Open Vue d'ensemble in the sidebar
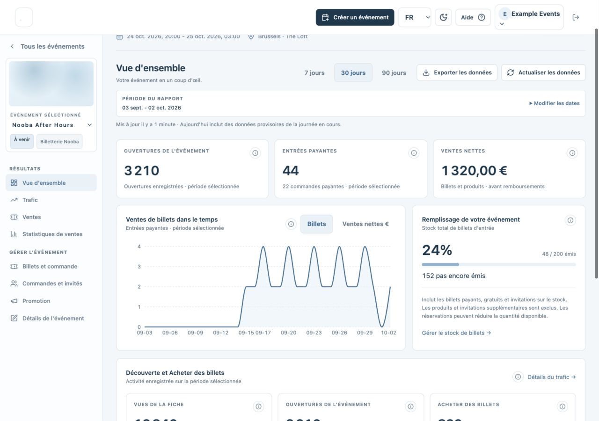The height and width of the screenshot is (421, 599). click(51, 183)
